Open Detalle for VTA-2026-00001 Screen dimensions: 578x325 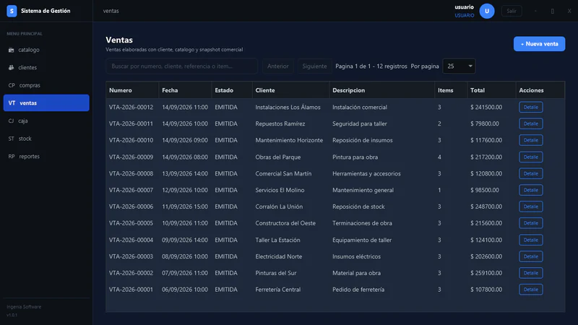pyautogui.click(x=531, y=290)
